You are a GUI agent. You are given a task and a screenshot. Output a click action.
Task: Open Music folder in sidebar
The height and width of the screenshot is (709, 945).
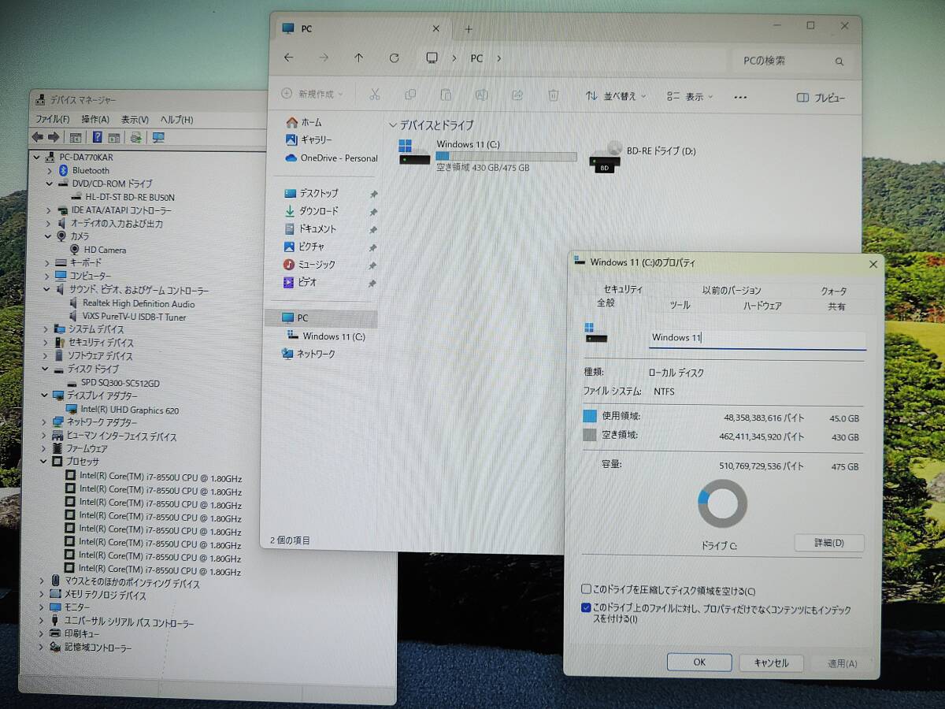[x=309, y=265]
